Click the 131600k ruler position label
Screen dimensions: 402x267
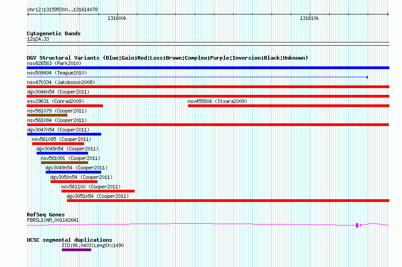tap(117, 18)
